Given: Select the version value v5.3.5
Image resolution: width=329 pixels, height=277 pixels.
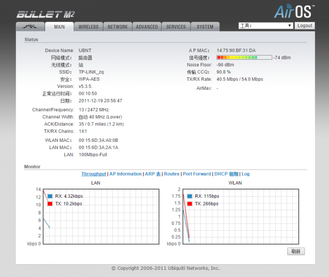Looking at the screenshot, I should coord(85,86).
